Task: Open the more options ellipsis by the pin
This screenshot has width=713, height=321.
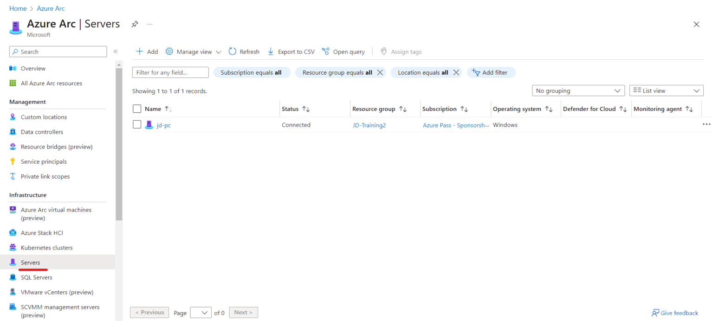Action: coord(149,24)
